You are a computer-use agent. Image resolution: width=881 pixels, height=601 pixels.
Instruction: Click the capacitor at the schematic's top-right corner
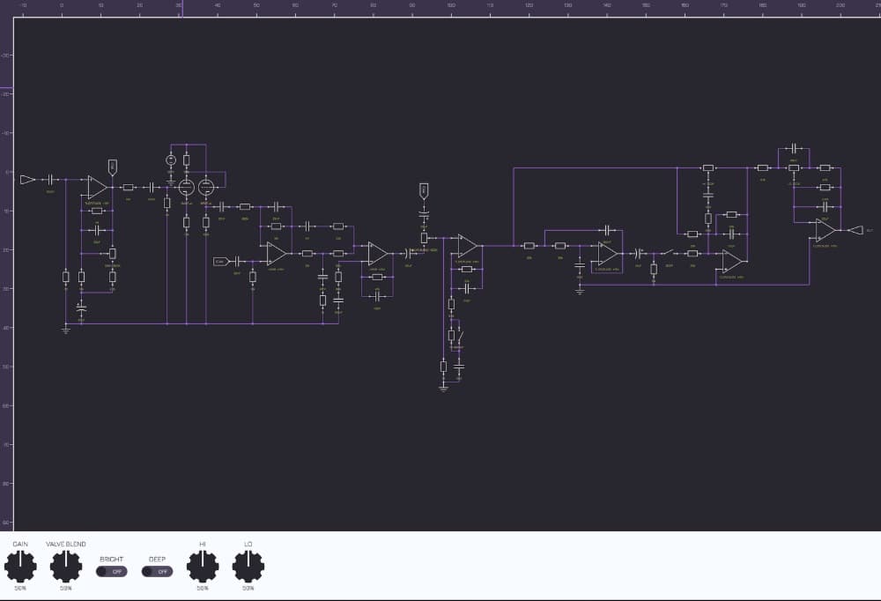tap(794, 148)
